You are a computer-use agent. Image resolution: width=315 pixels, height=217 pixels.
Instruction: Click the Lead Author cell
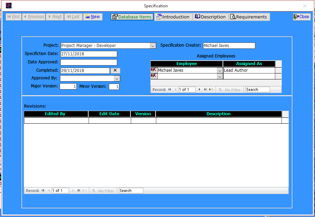click(249, 70)
